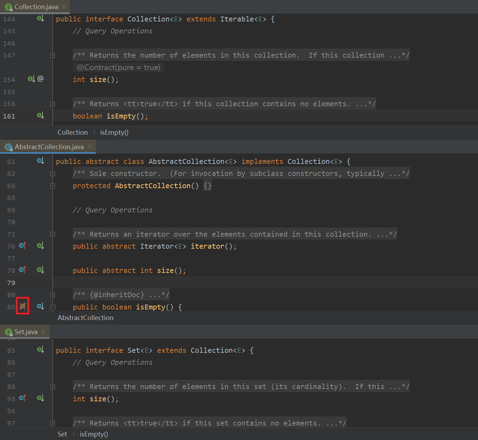This screenshot has width=478, height=440.
Task: Click the implemented method gutter icon beside int size() line 154
Action: tap(31, 79)
